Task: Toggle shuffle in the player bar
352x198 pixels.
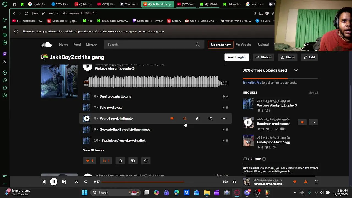Action: (77, 182)
